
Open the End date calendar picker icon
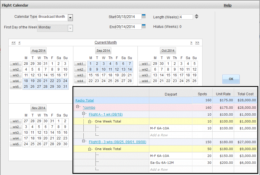[x=144, y=27]
